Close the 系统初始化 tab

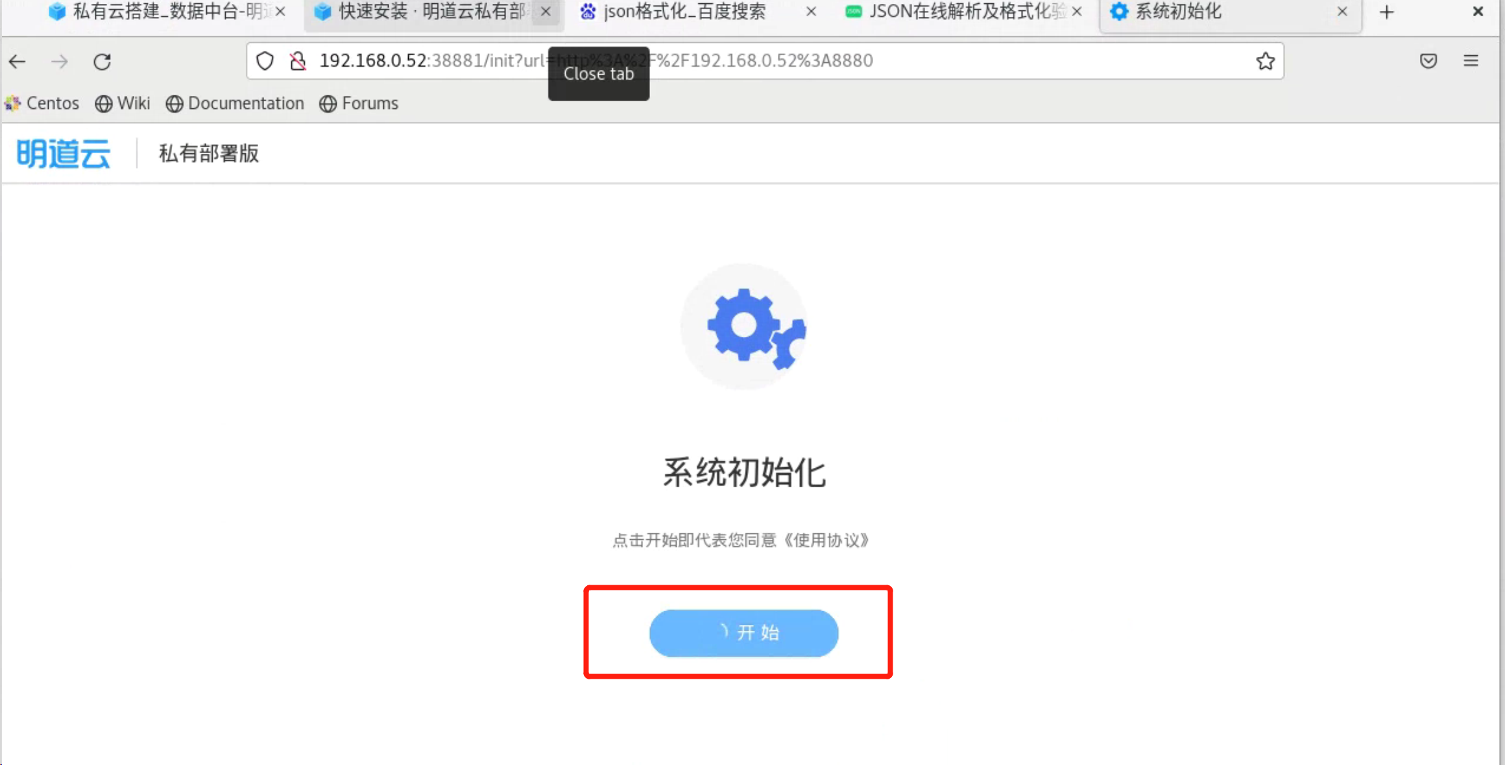tap(1342, 12)
